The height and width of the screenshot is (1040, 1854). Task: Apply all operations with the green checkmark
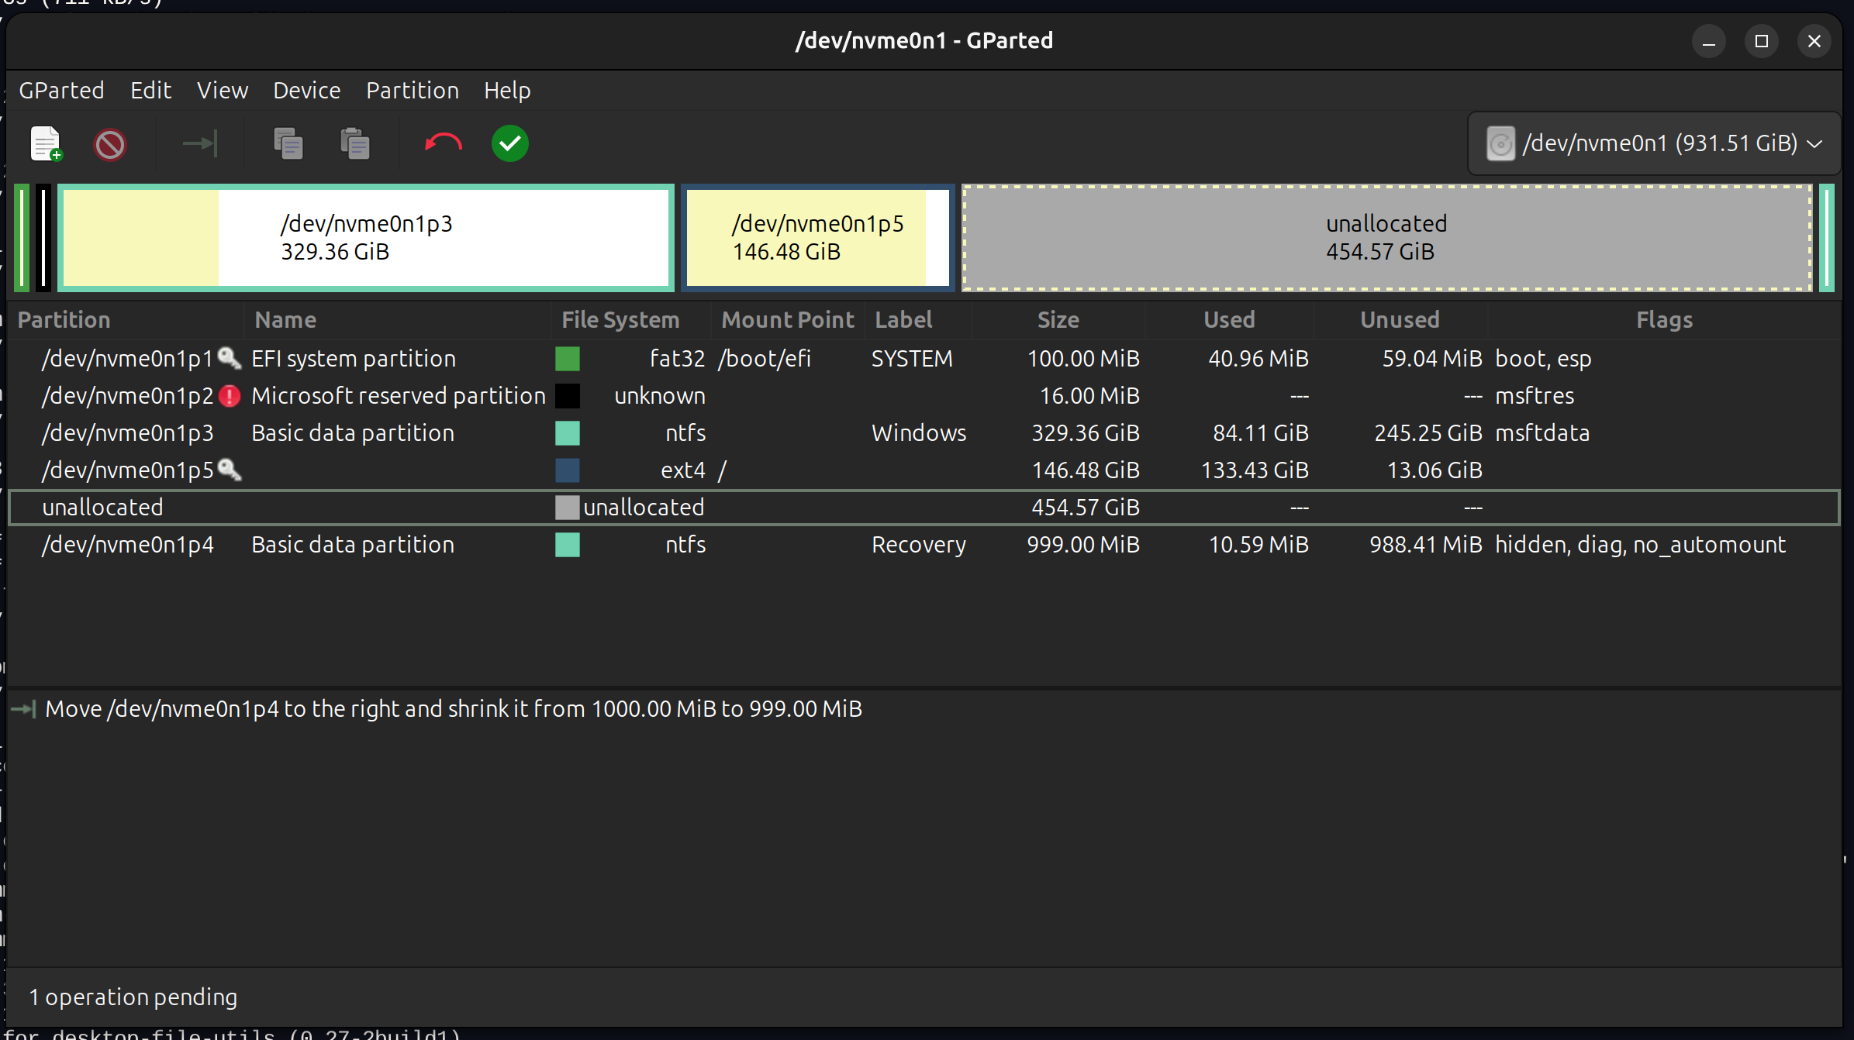click(x=510, y=144)
